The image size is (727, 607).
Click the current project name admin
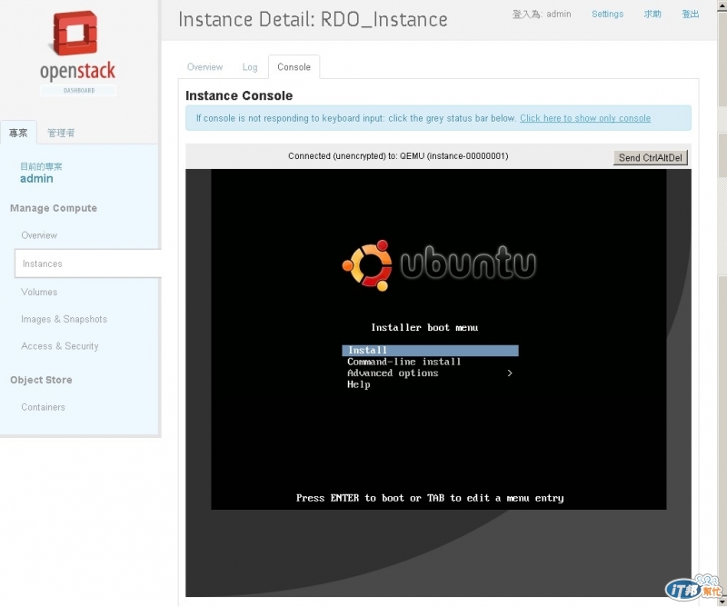coord(36,178)
